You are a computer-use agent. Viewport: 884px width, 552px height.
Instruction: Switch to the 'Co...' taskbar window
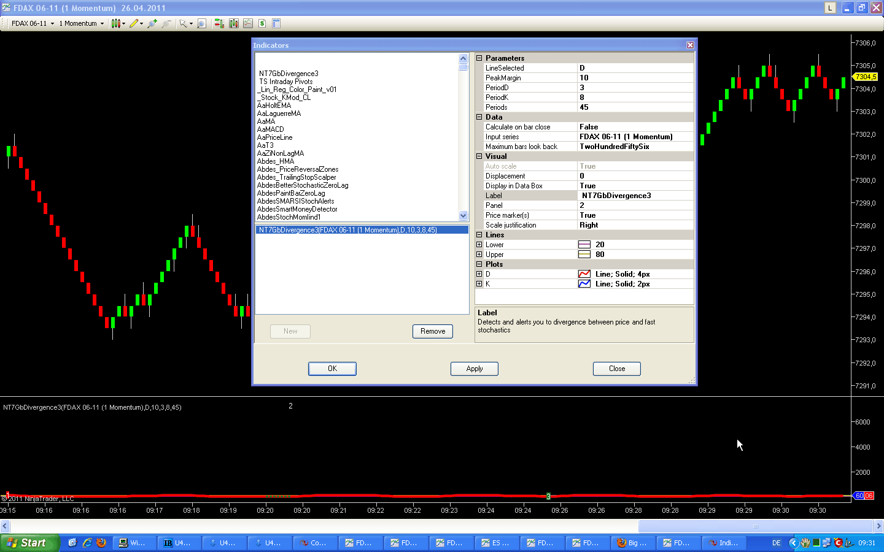pos(315,543)
